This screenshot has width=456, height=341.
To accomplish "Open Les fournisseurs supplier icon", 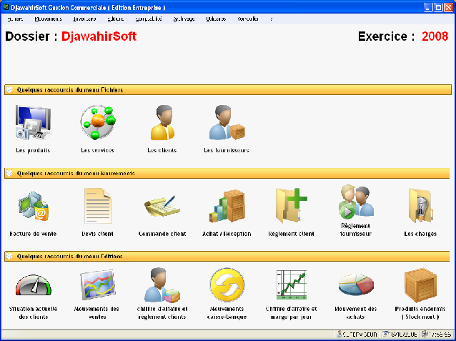I will [227, 122].
